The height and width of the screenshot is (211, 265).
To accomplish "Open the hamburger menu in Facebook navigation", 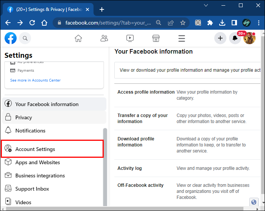I will coord(182,38).
